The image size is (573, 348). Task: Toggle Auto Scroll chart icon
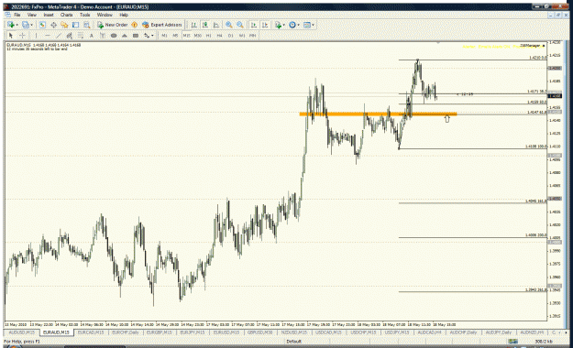coord(253,25)
